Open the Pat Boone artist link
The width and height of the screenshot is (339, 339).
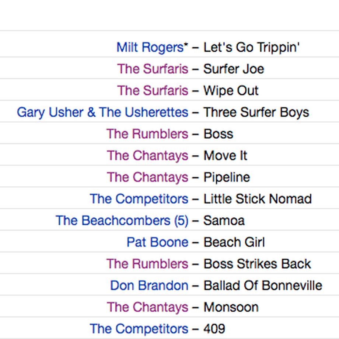coord(157,242)
